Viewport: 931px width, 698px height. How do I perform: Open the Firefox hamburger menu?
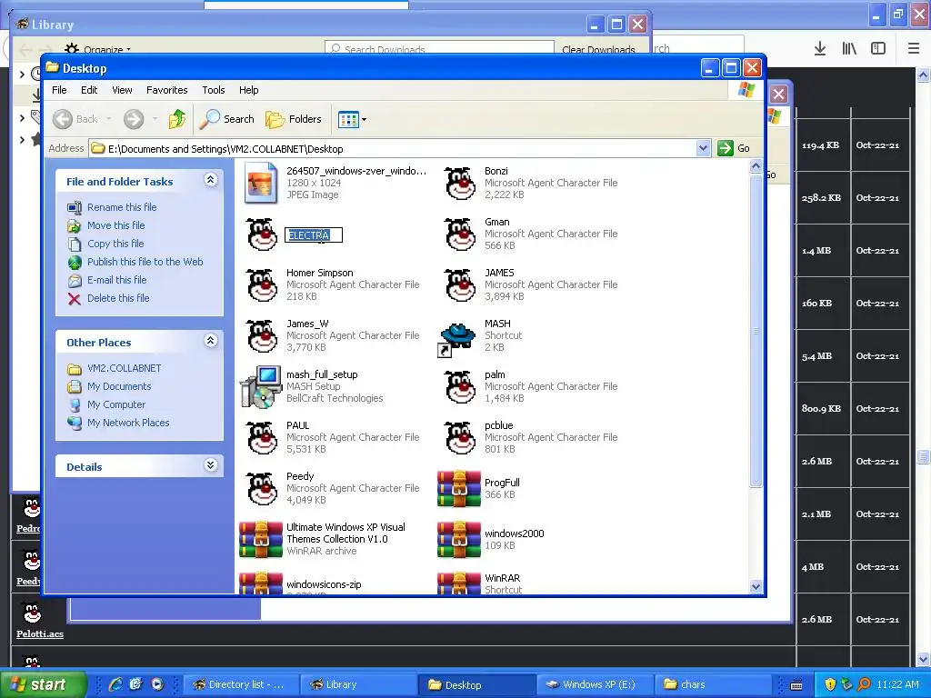[x=914, y=48]
